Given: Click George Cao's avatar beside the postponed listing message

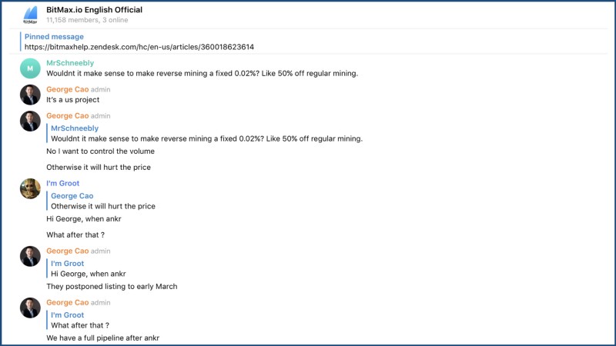Looking at the screenshot, I should coord(30,256).
